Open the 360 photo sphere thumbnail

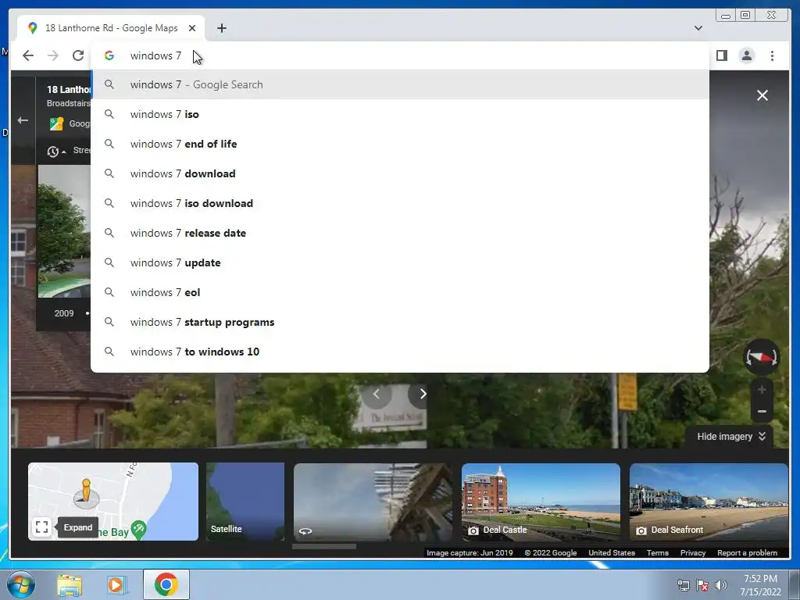373,502
